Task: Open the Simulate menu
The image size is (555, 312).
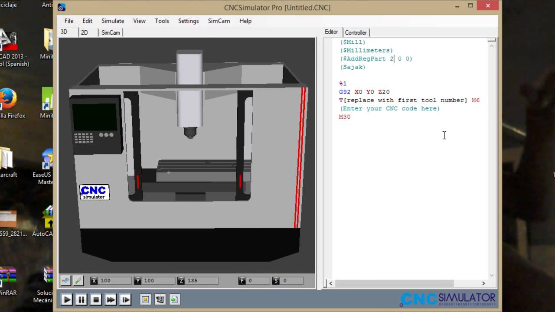Action: [x=113, y=21]
